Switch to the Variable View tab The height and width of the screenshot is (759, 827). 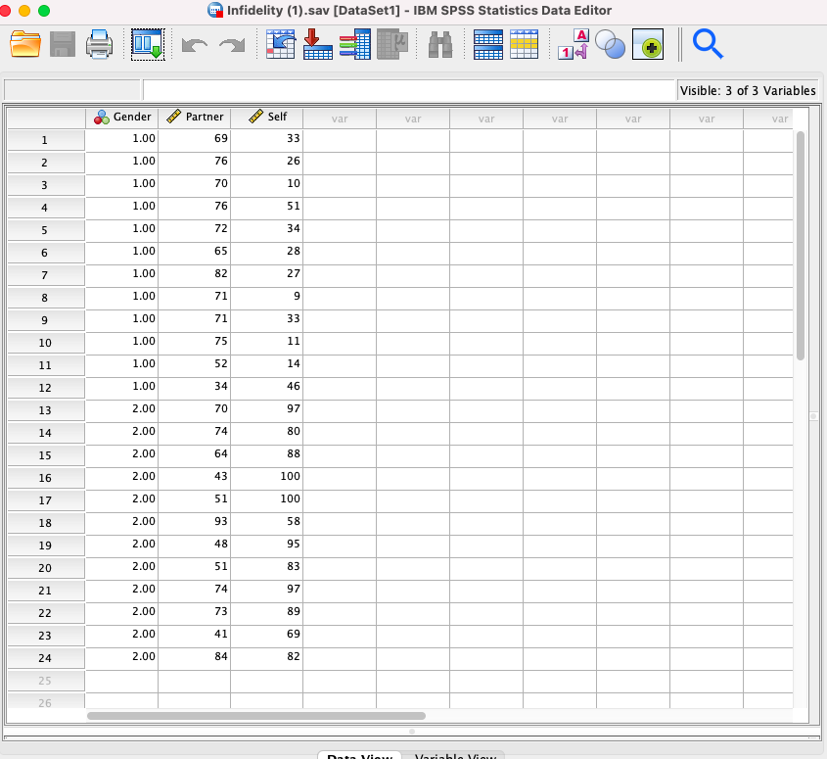tap(455, 756)
